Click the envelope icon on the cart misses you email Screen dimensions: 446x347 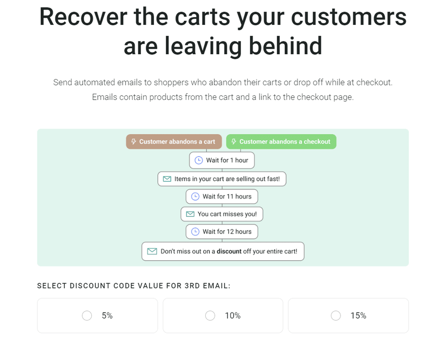tap(190, 214)
